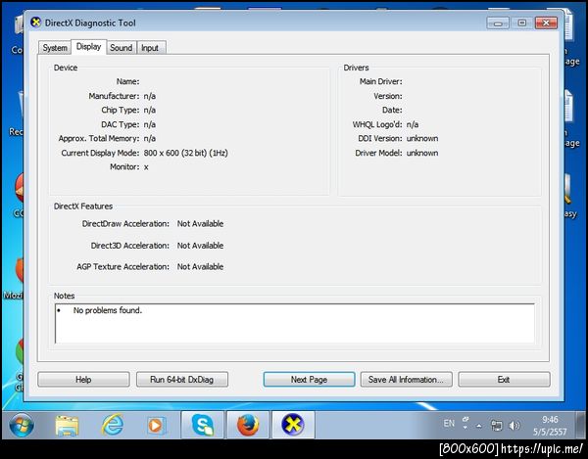
Task: Maximize the DirectX Diagnostic Tool window
Action: click(x=522, y=23)
